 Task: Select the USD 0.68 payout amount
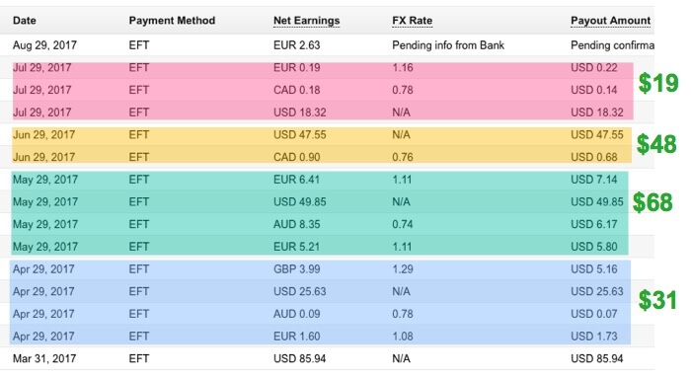point(594,157)
